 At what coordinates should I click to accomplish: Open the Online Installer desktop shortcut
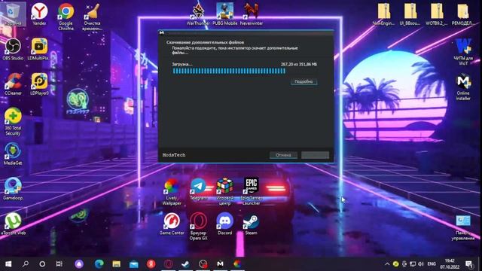coord(463,87)
